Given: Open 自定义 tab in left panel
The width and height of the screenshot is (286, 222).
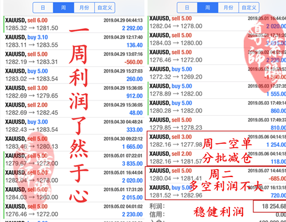Looking at the screenshot, I should click(105, 7).
